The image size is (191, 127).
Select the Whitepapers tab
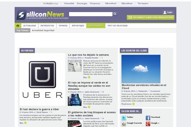coord(96,26)
